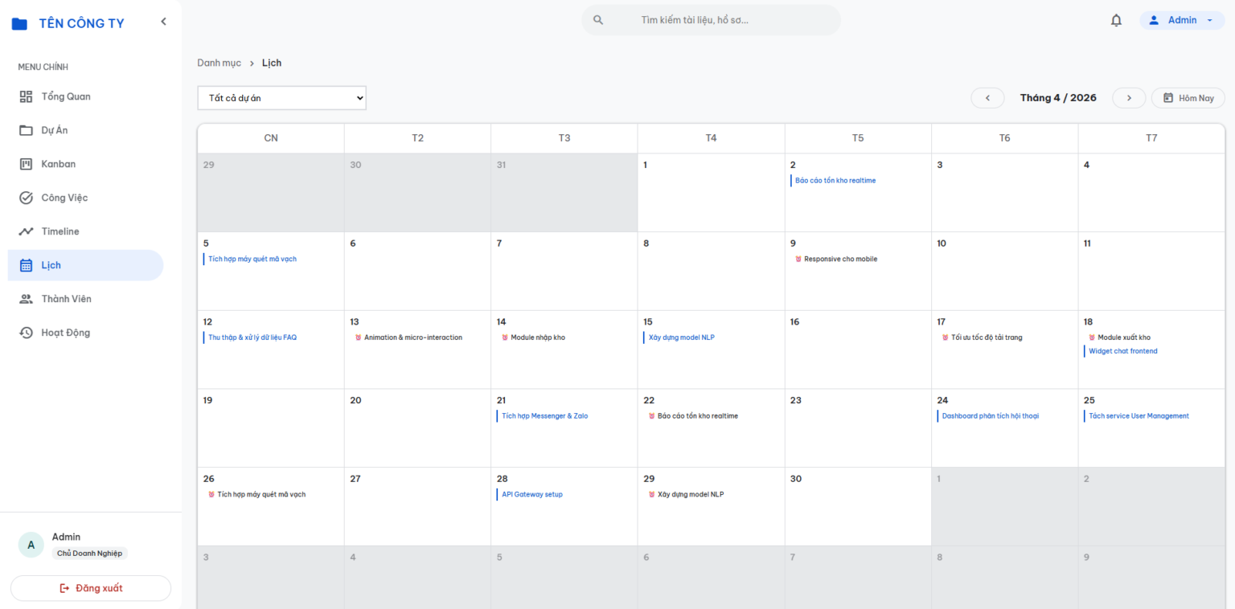Collapse sidebar with the chevron arrow

(163, 22)
